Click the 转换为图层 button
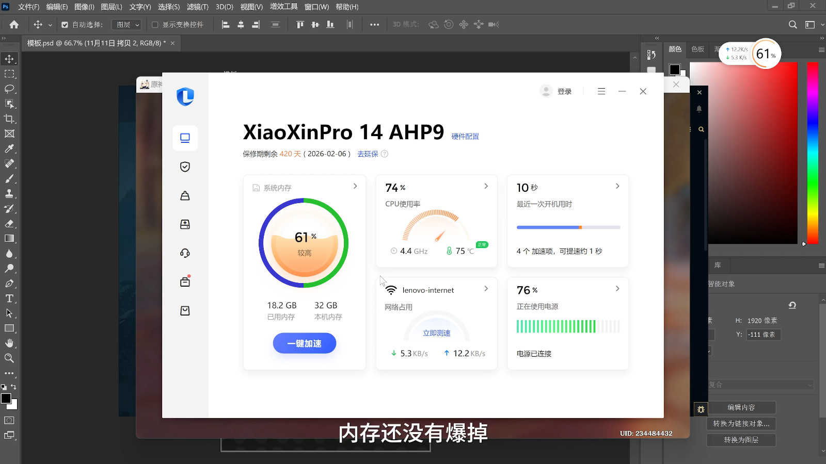The image size is (826, 464). pos(741,440)
